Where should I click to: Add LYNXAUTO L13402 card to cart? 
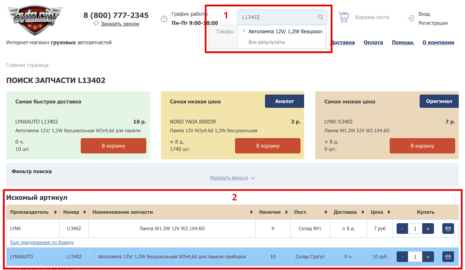[113, 146]
